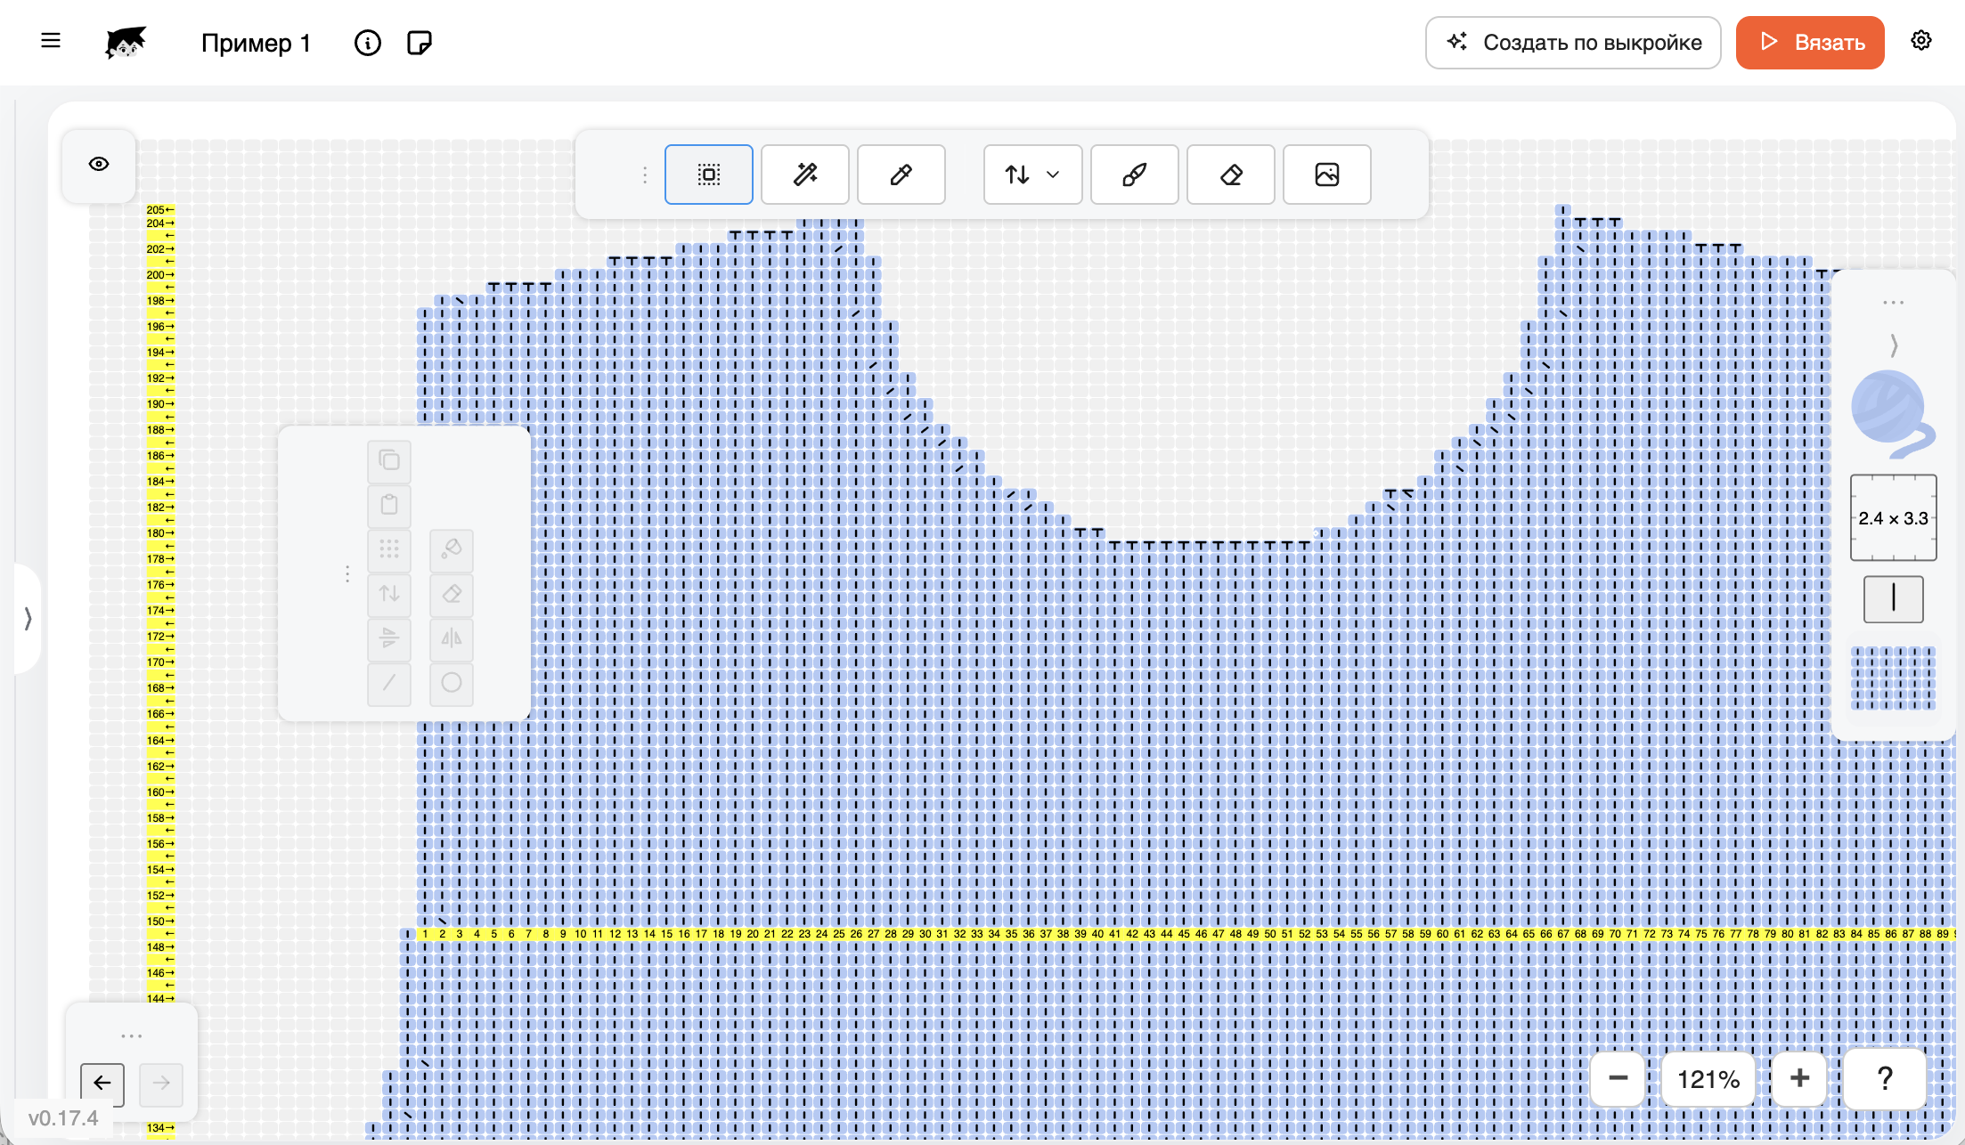Collapse the right yarn panel chevron
The image size is (1965, 1145).
pos(1894,345)
